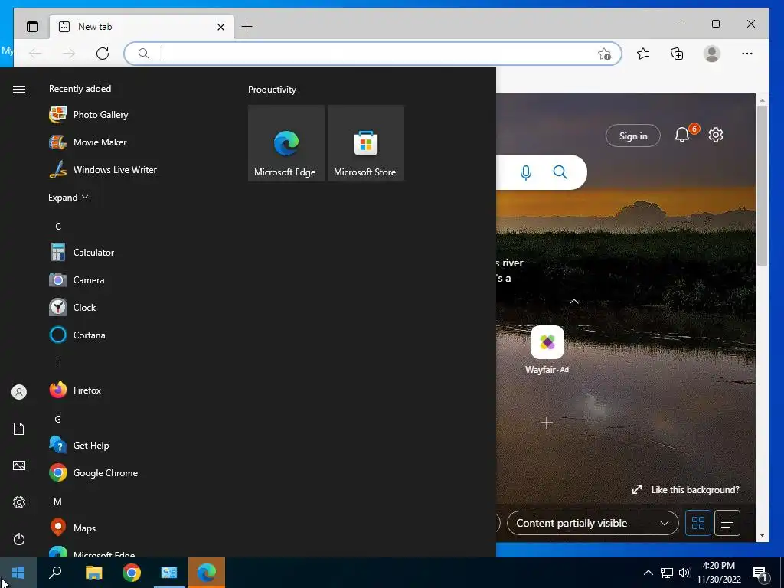Open the user account icon in Start

[19, 392]
